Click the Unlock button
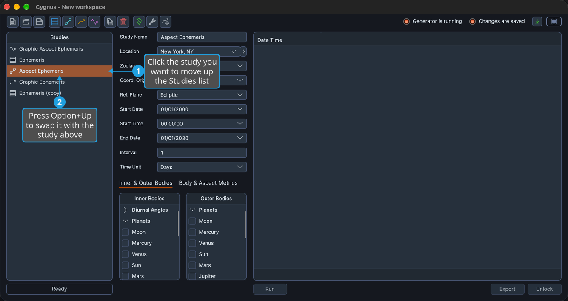Image resolution: width=568 pixels, height=301 pixels. pyautogui.click(x=545, y=289)
